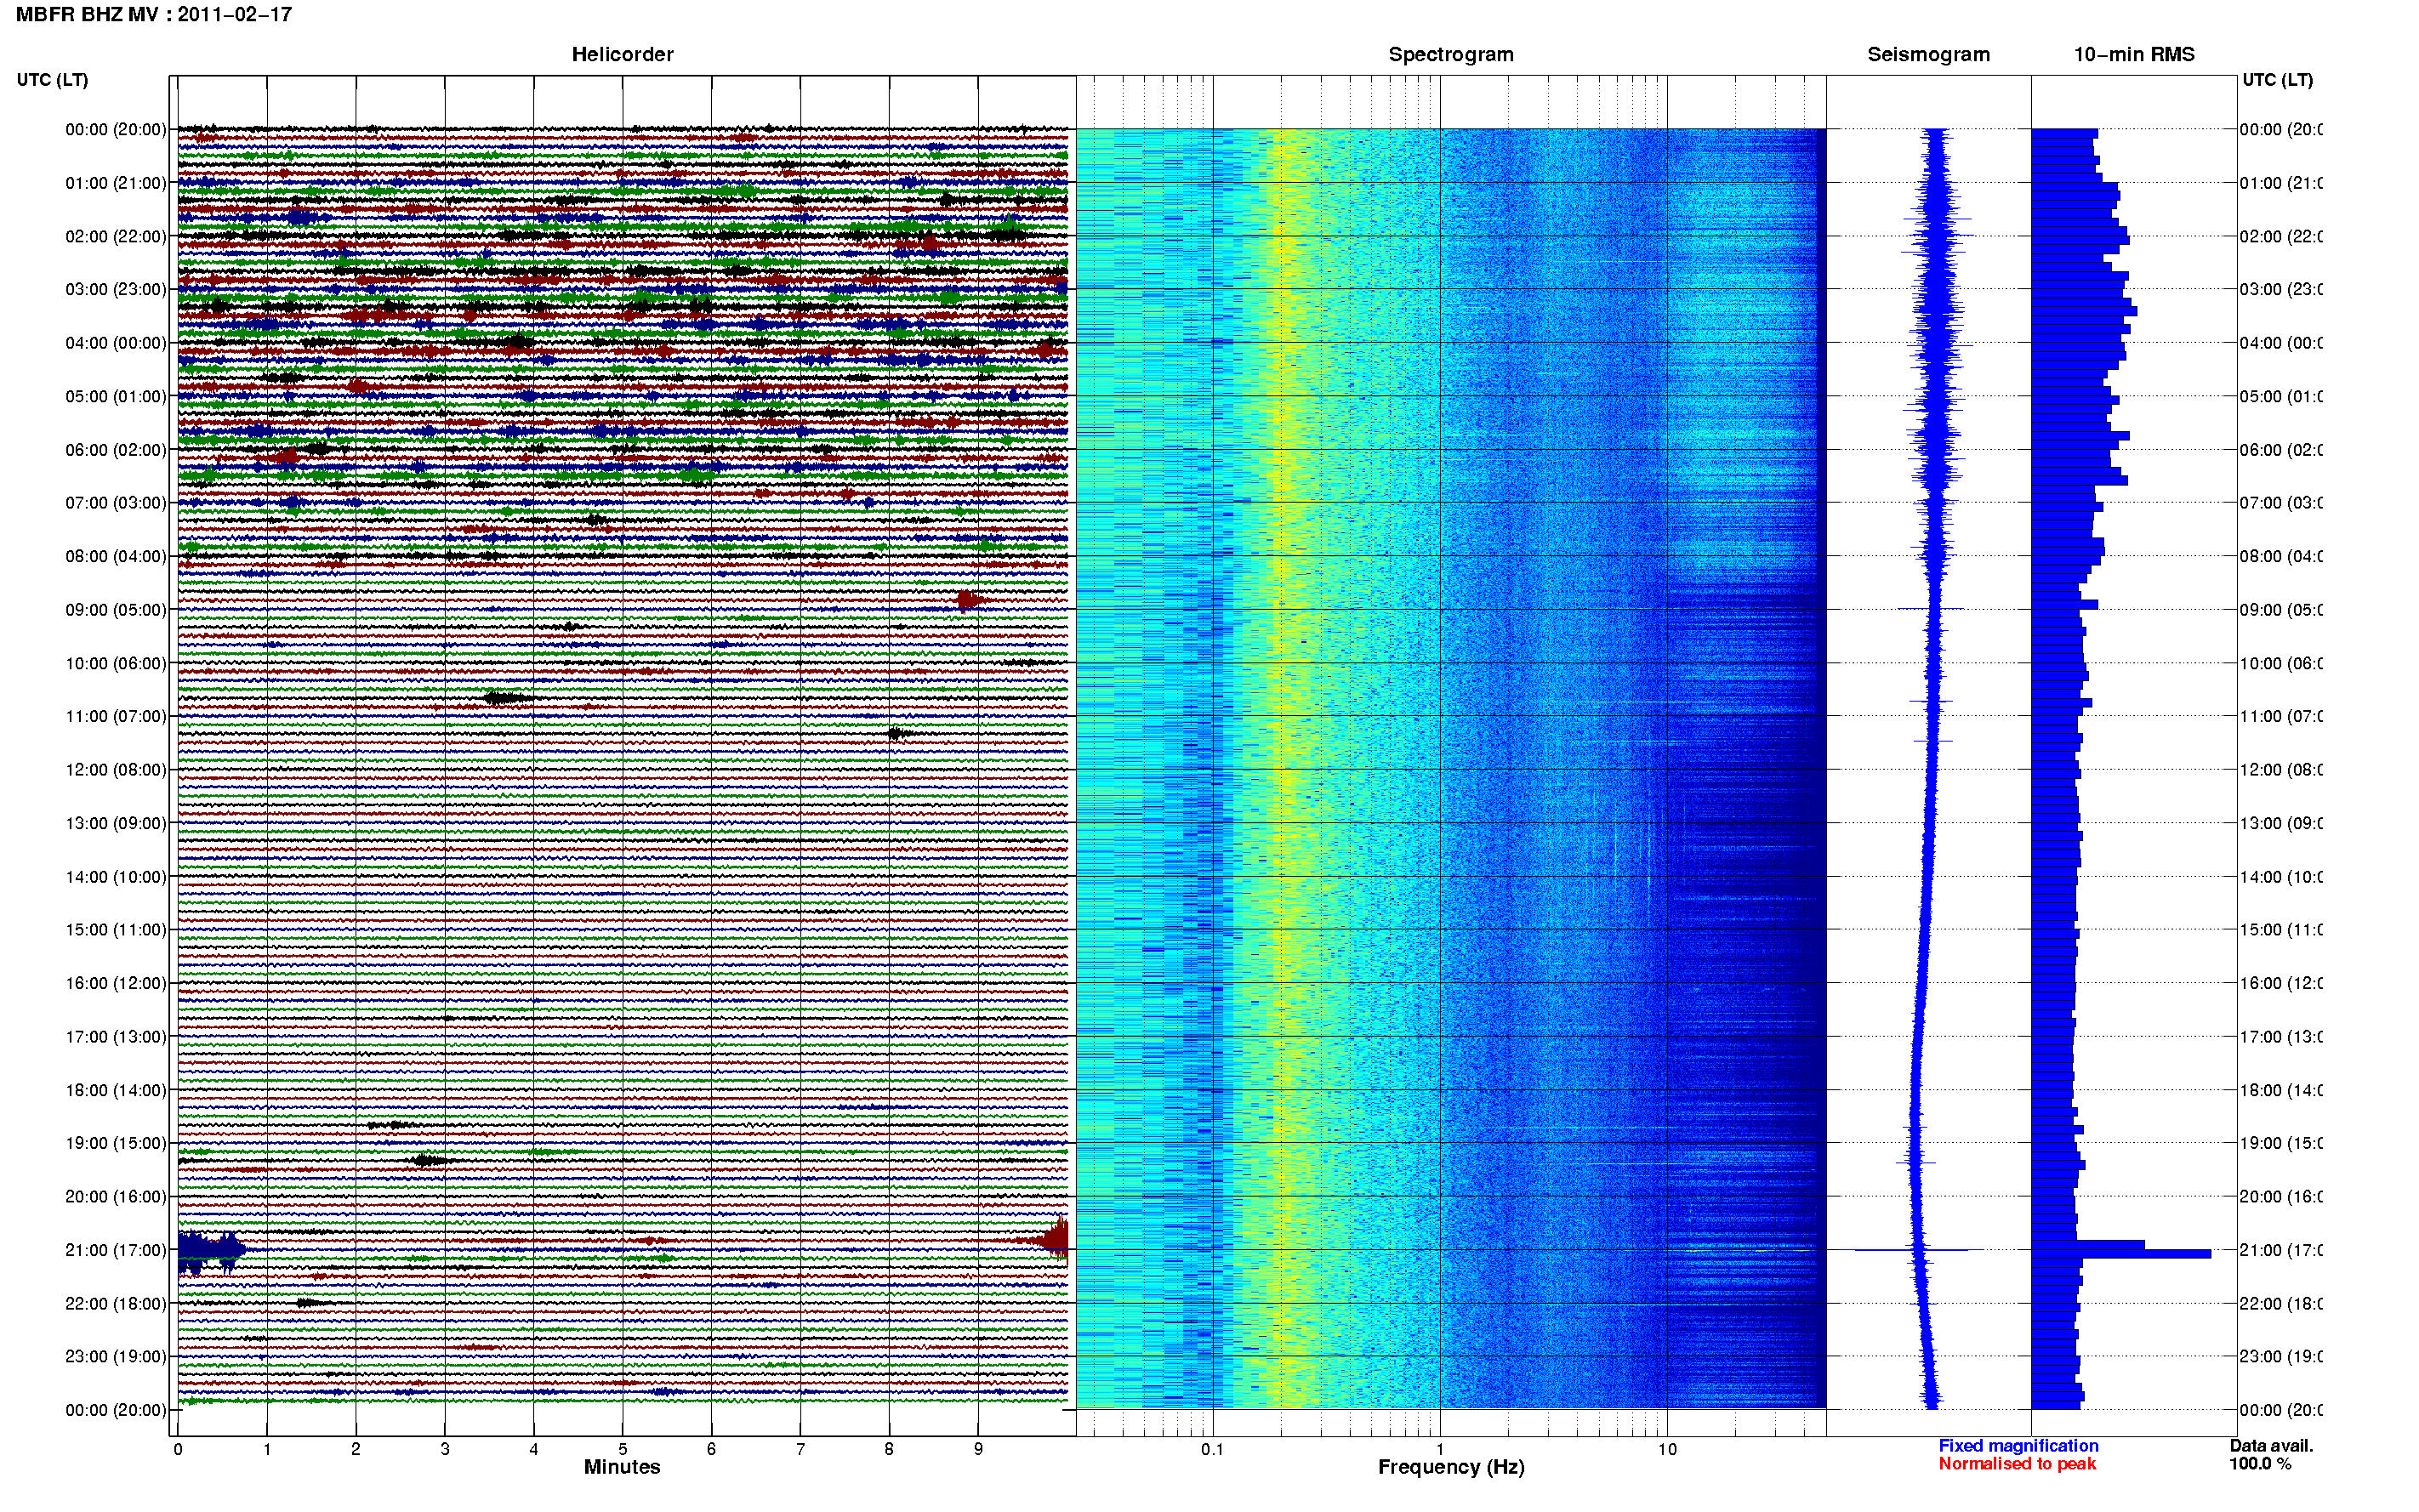Click the '08:00 (04:00)' time label

coord(115,557)
